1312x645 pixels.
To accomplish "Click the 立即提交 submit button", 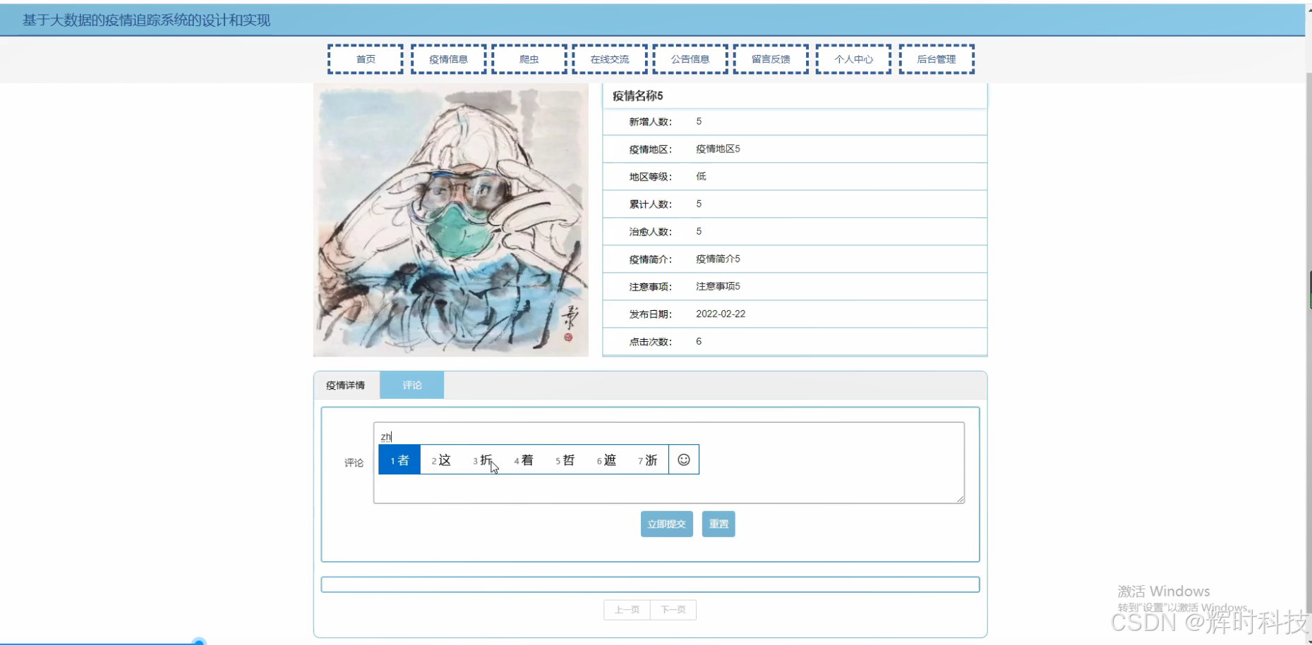I will point(666,524).
